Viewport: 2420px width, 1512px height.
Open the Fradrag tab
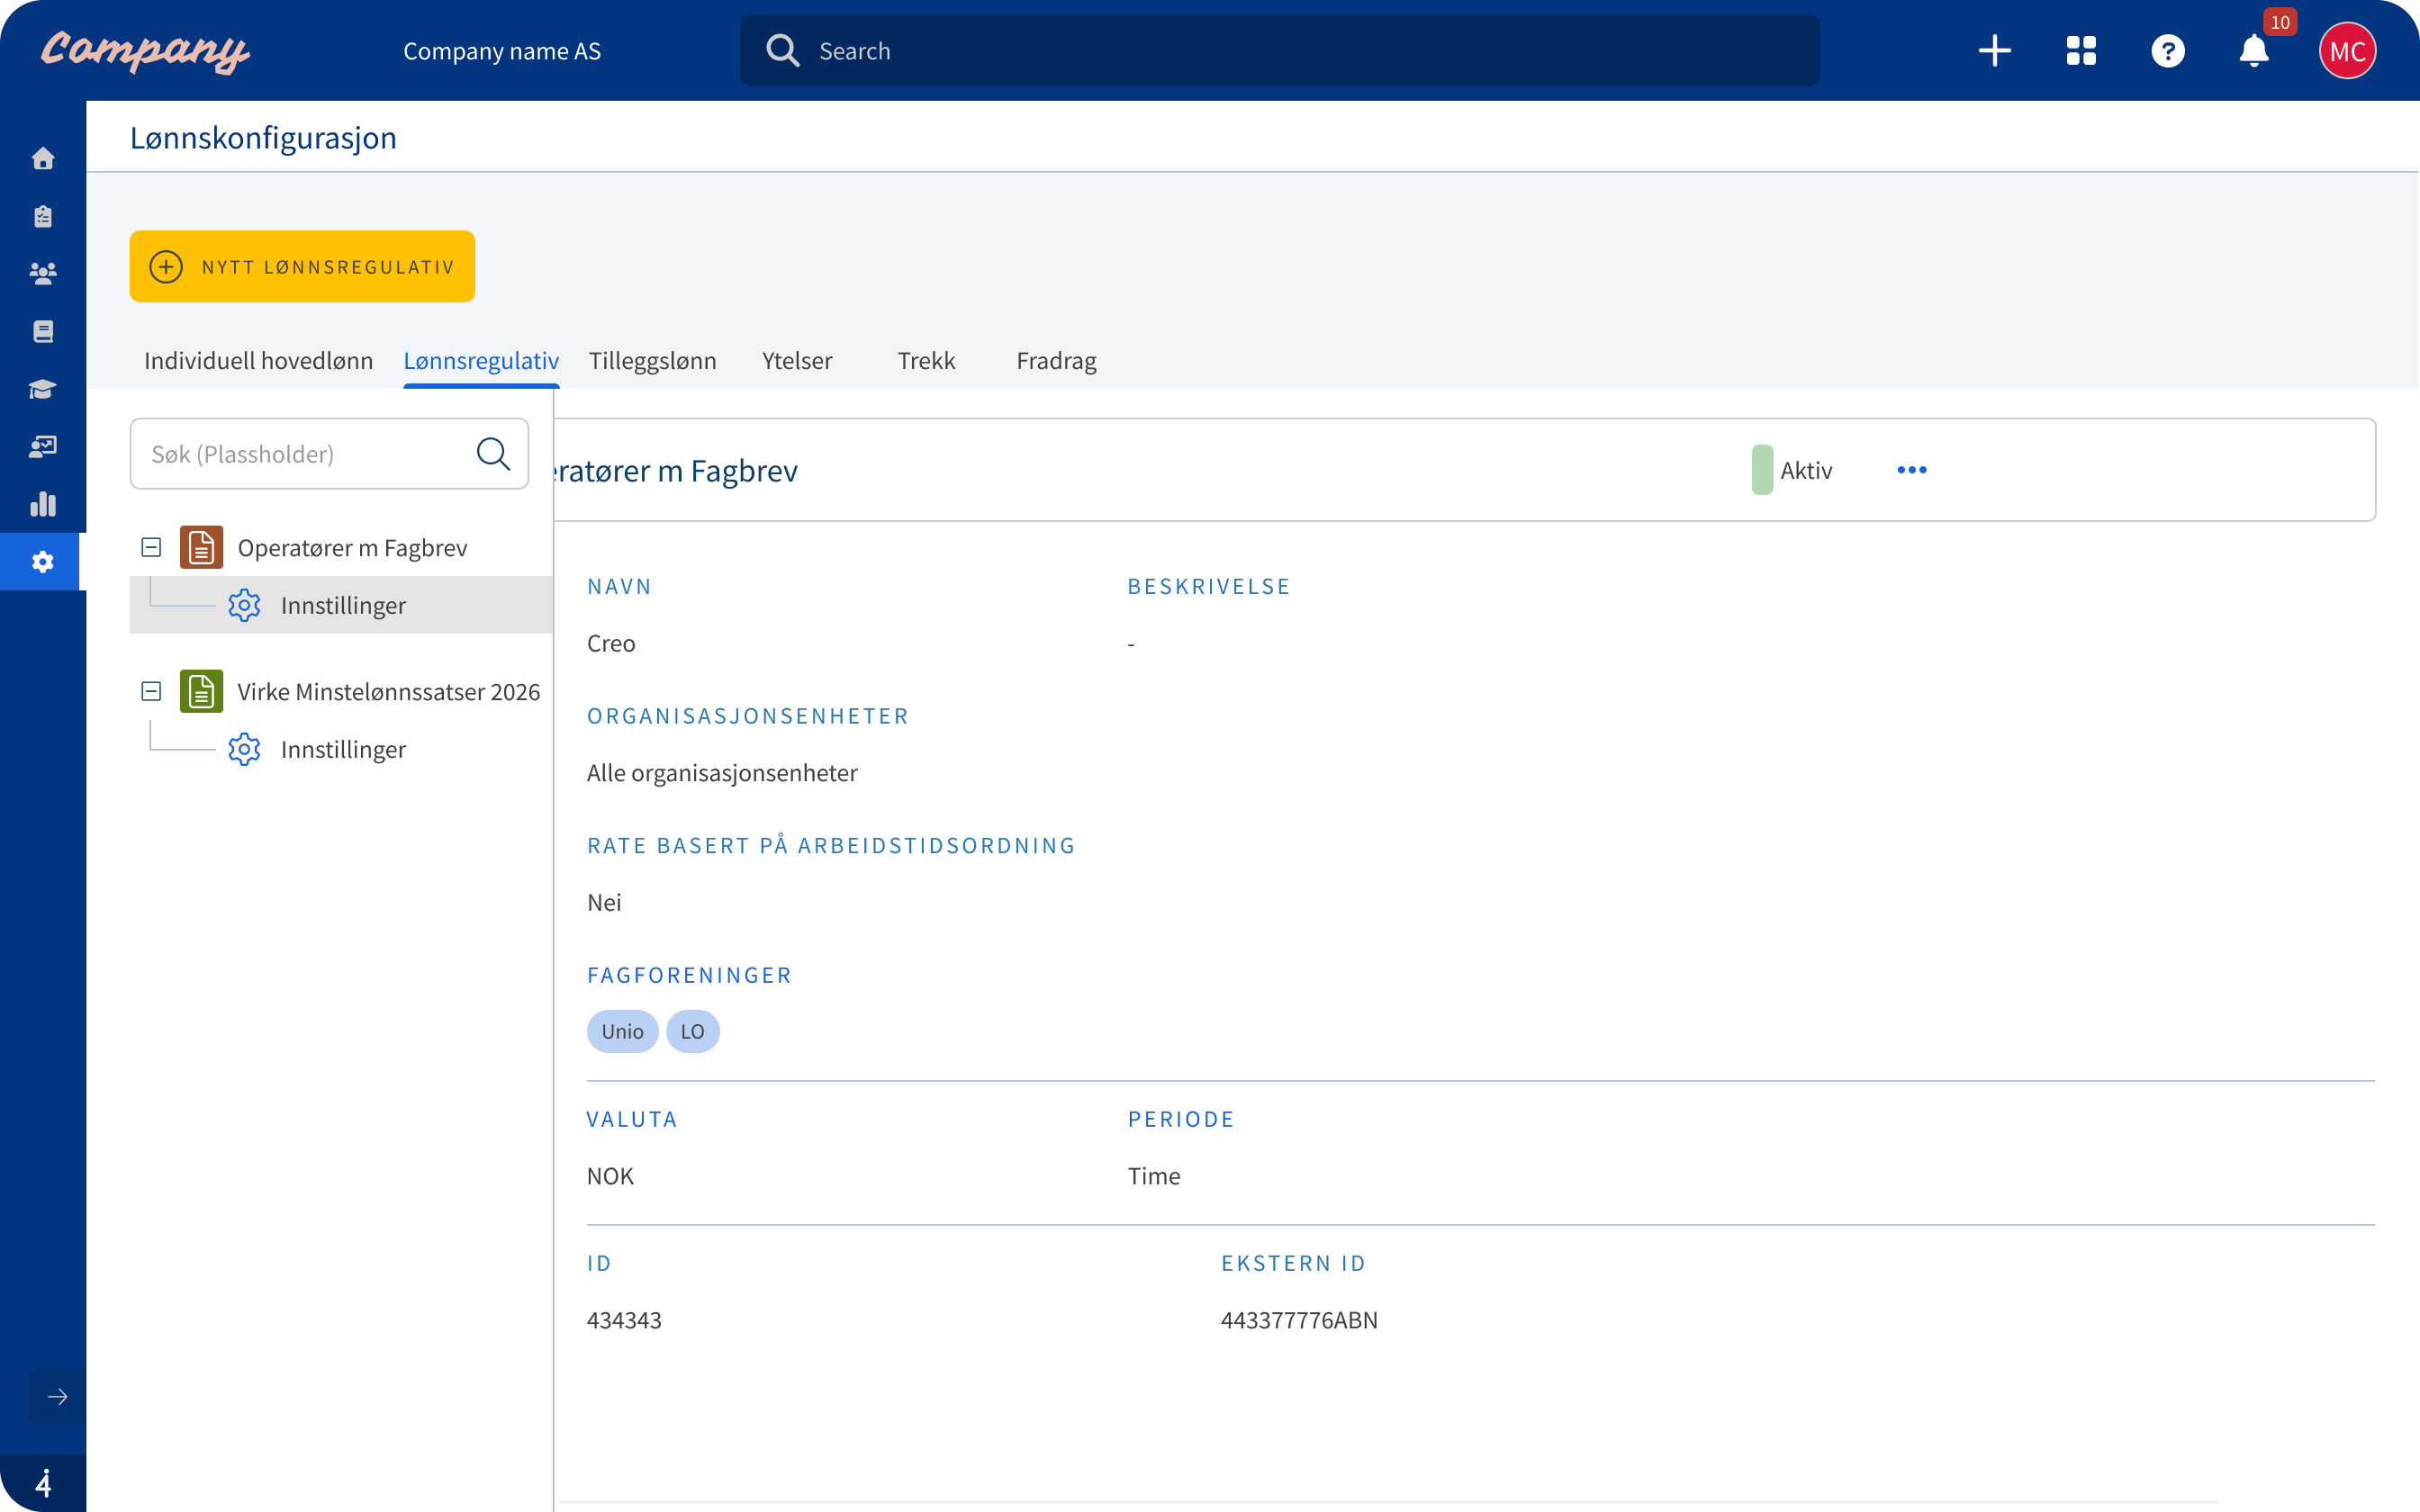point(1056,360)
